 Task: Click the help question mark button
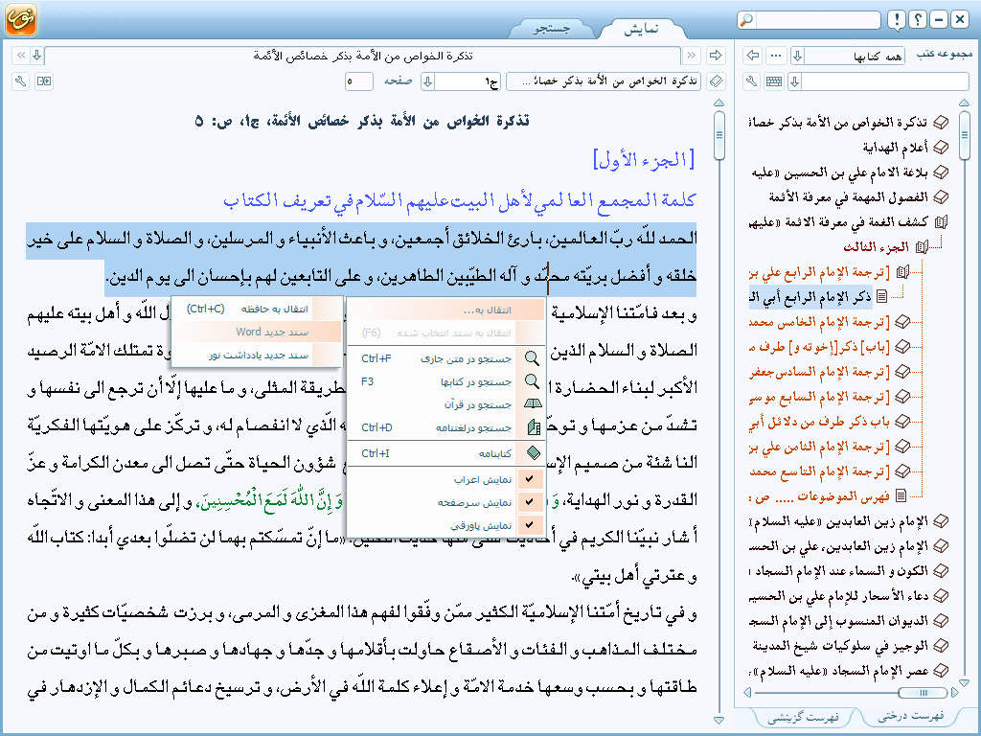[x=917, y=20]
